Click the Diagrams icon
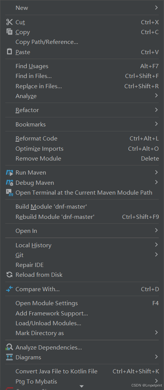The width and height of the screenshot is (164, 390). pos(9,357)
